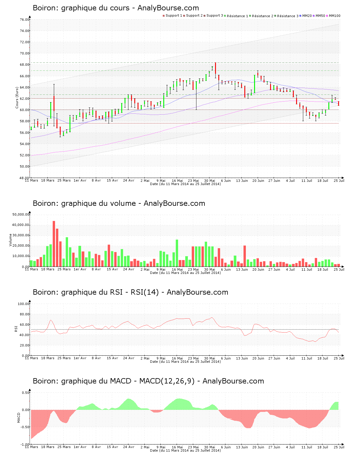Click the -1.00 MACD axis value
This screenshot has height=459, width=355.
point(25,444)
